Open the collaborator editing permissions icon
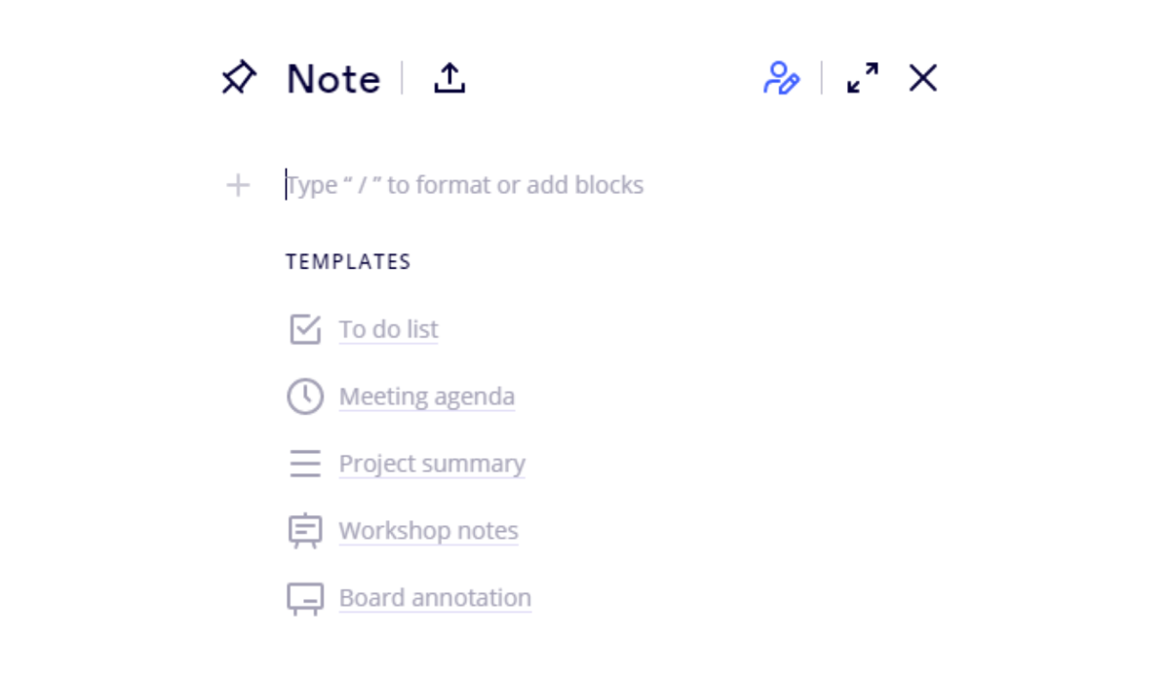This screenshot has width=1170, height=679. 781,78
